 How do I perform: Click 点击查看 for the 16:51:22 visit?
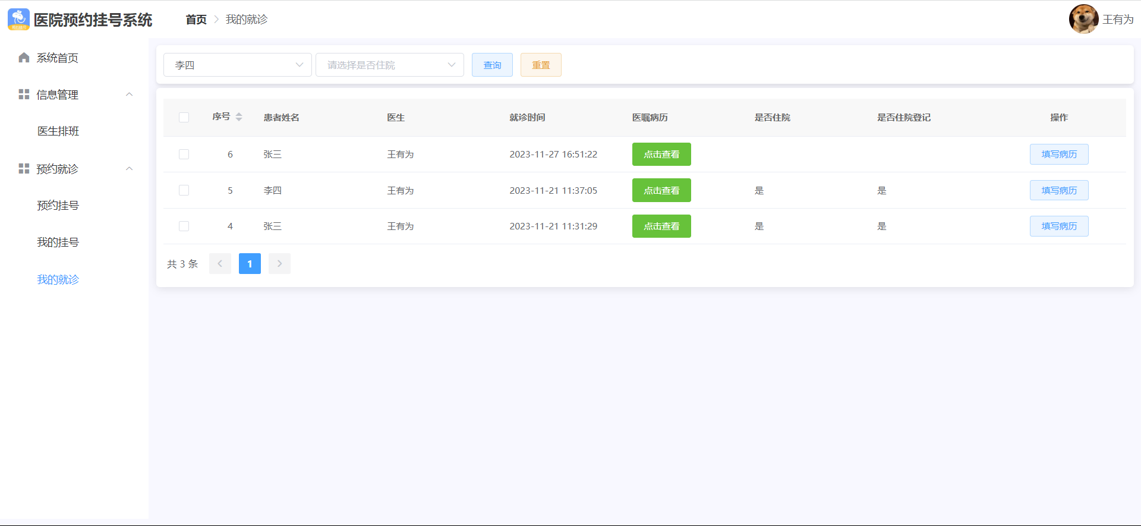tap(661, 155)
